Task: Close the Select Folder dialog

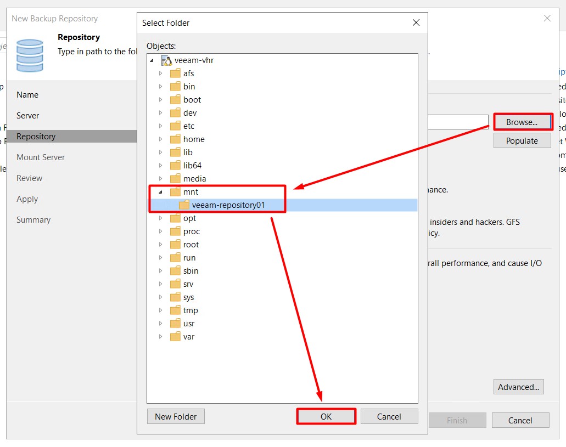Action: pos(416,22)
